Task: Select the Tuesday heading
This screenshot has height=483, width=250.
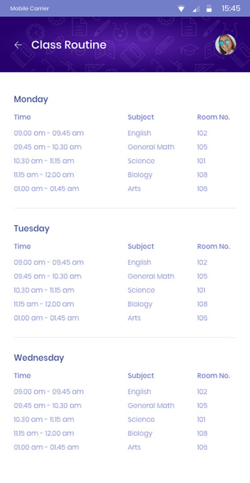Action: click(31, 229)
